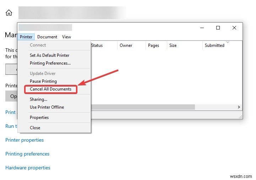The height and width of the screenshot is (180, 256).
Task: Click the Print link in Settings
Action: point(10,112)
